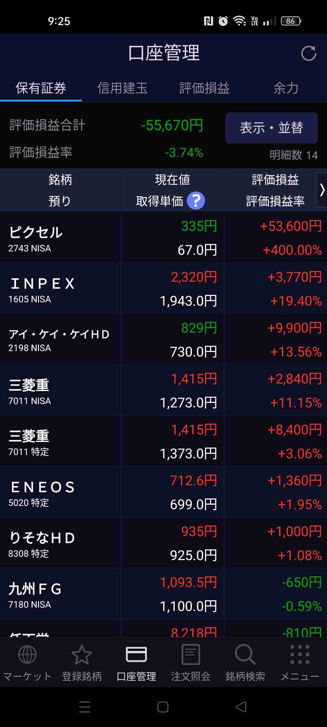Open the 取得単価 help question icon
327x727 pixels.
click(x=196, y=201)
